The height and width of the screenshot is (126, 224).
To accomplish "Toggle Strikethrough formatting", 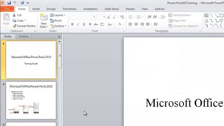I will point(96,24).
